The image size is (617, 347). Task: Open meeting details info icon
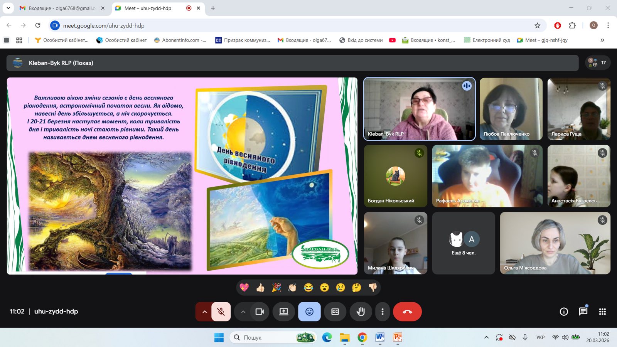[x=564, y=312]
